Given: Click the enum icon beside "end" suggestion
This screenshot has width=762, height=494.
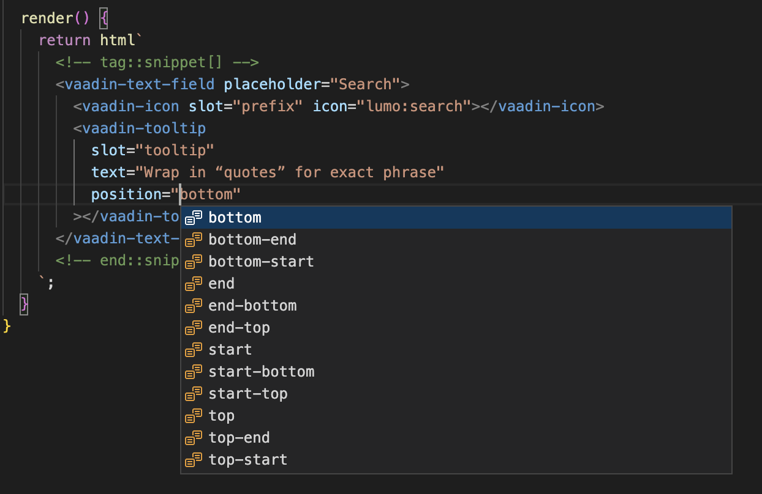Looking at the screenshot, I should coord(194,283).
